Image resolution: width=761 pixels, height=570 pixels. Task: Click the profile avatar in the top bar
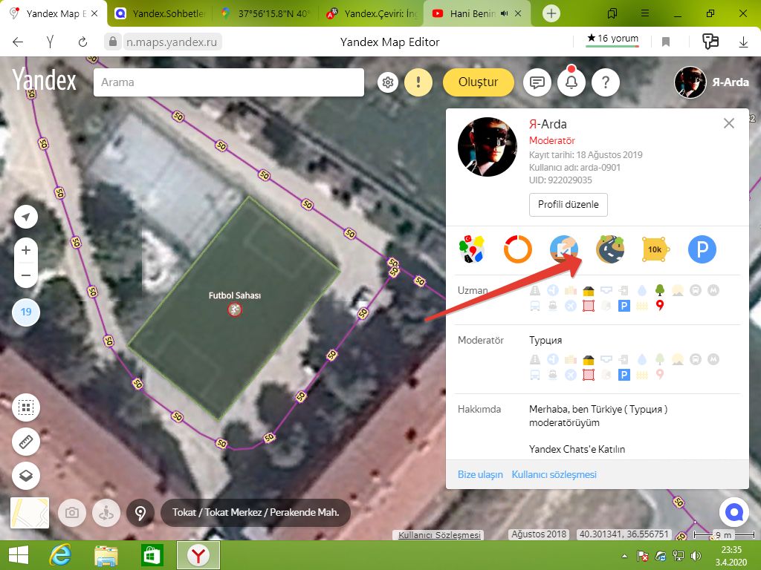pyautogui.click(x=690, y=82)
